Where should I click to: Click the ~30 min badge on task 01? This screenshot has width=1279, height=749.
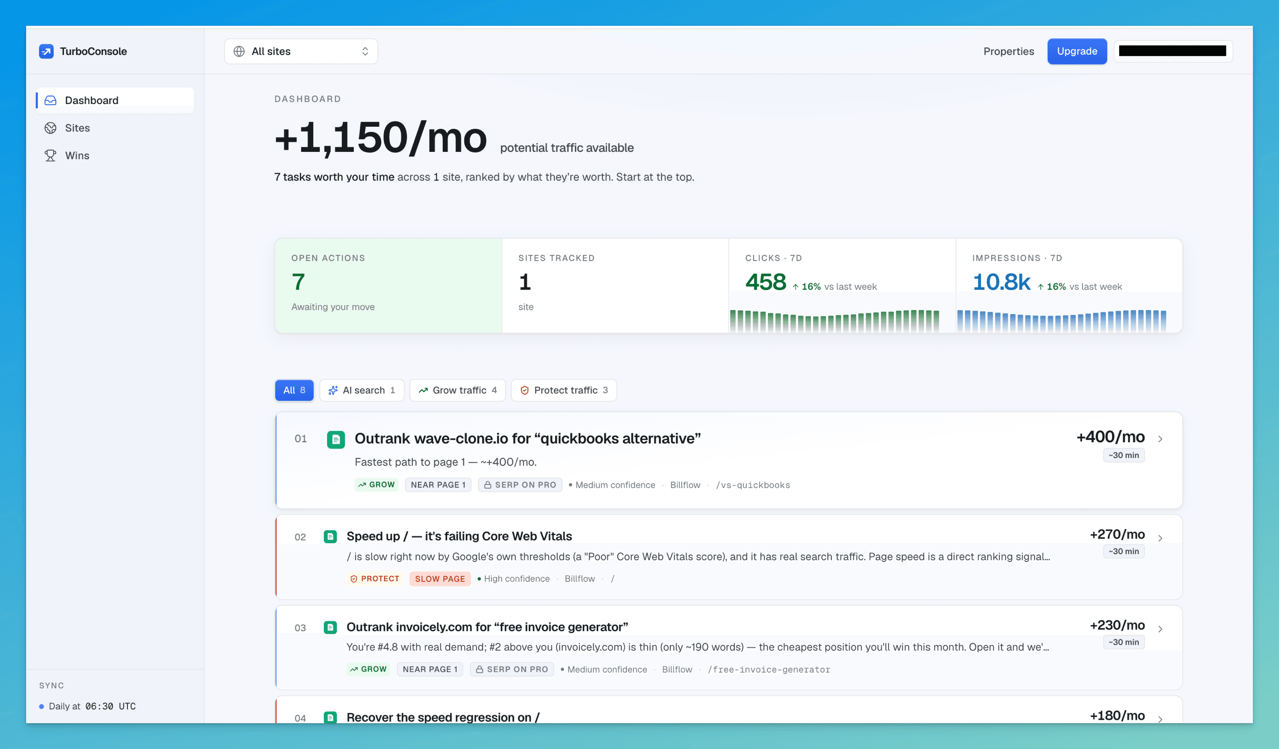click(1124, 455)
